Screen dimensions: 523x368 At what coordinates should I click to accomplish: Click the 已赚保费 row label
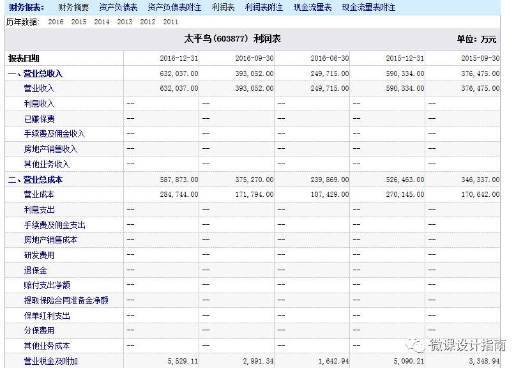[x=39, y=119]
